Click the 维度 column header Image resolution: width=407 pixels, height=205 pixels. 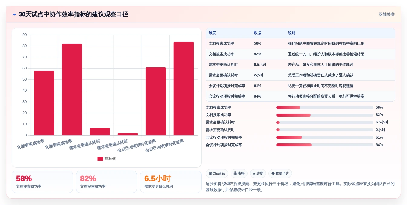coord(212,33)
